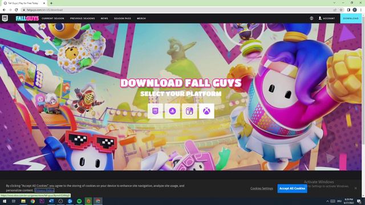Reload the page
Viewport: 365px width, 205px height.
tap(17, 10)
